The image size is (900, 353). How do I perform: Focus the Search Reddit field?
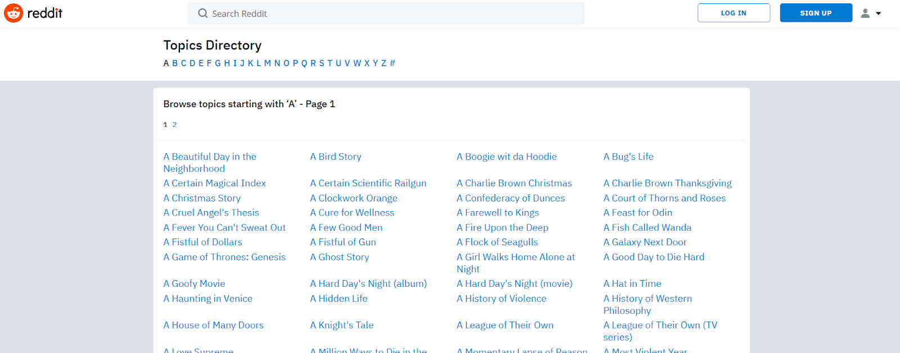(x=386, y=13)
